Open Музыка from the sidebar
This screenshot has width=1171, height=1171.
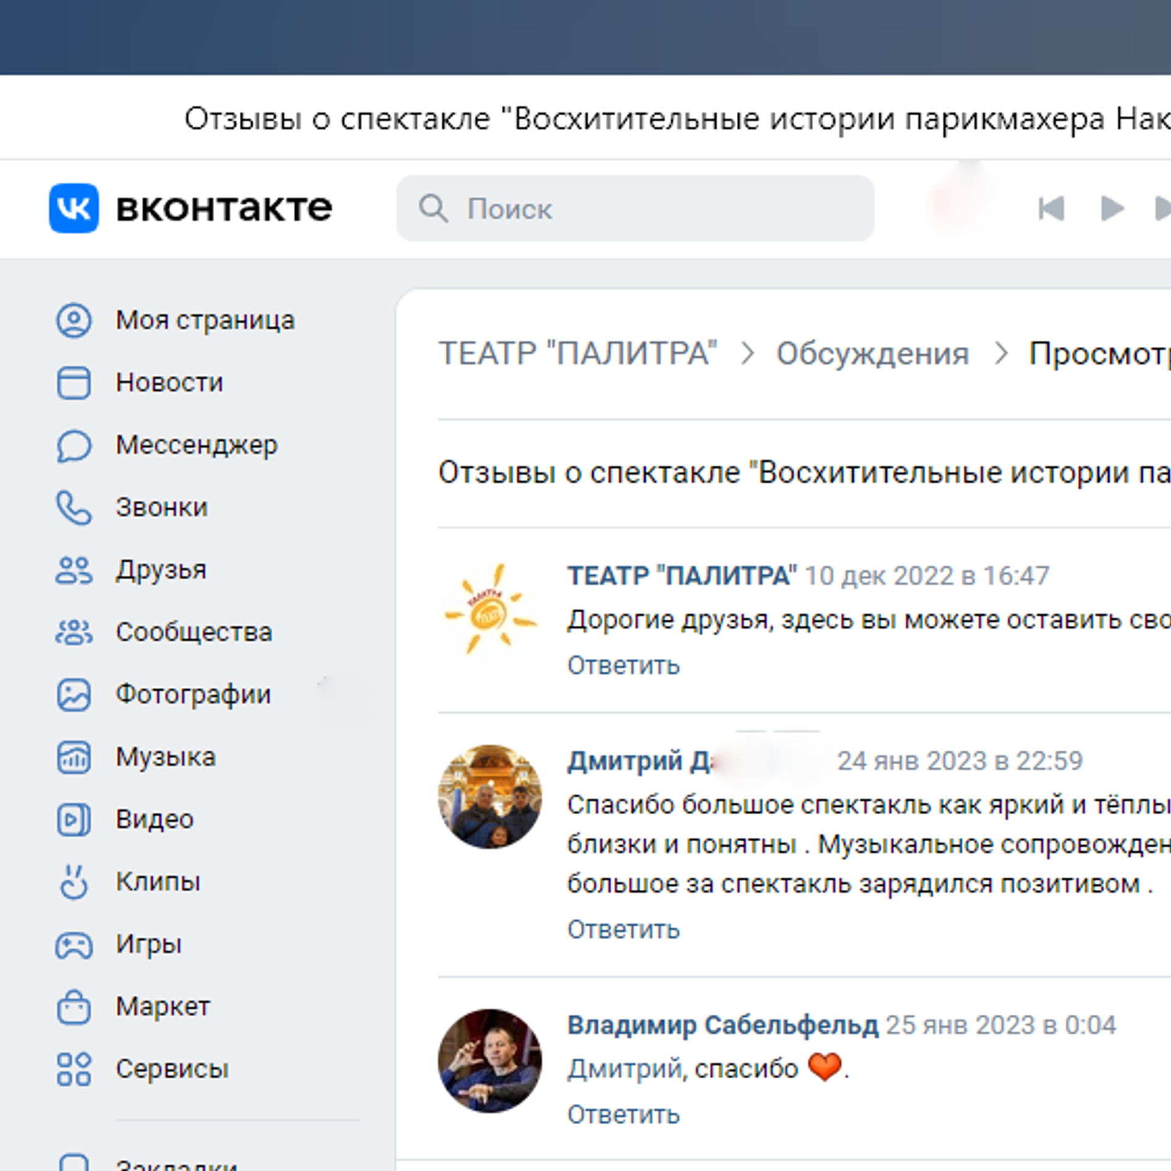[165, 757]
